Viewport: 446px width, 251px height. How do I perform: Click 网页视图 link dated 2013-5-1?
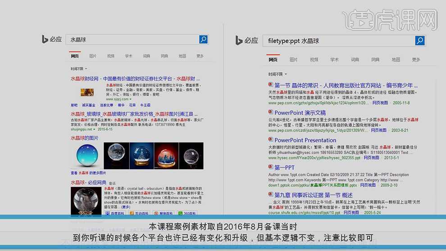[371, 157]
